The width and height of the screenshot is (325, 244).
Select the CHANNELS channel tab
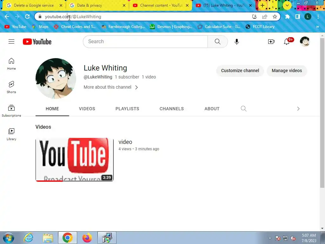pyautogui.click(x=172, y=109)
